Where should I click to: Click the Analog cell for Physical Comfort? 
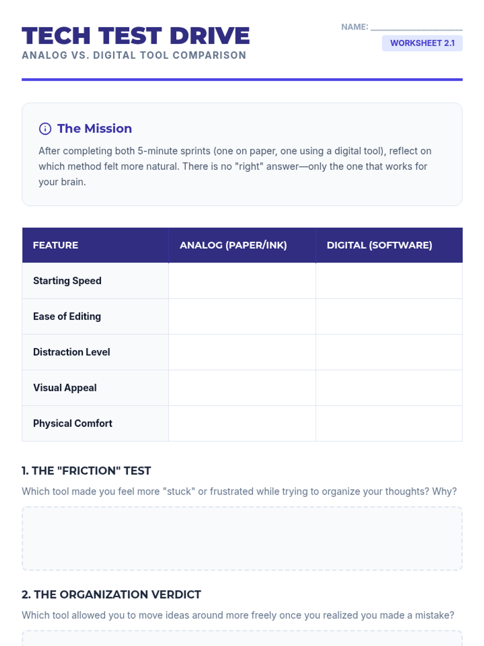242,423
